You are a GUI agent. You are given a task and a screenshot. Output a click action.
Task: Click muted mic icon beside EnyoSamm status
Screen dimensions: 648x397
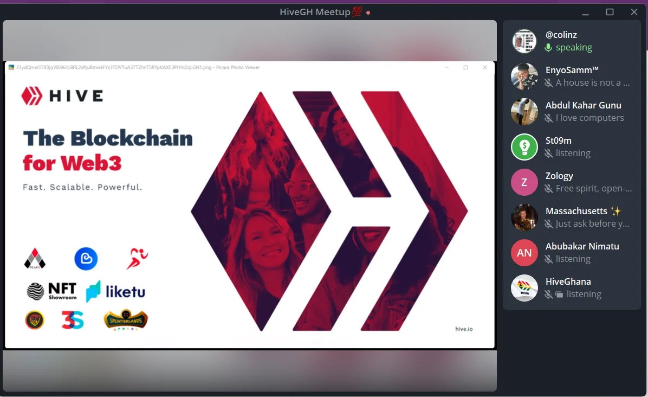tap(549, 83)
